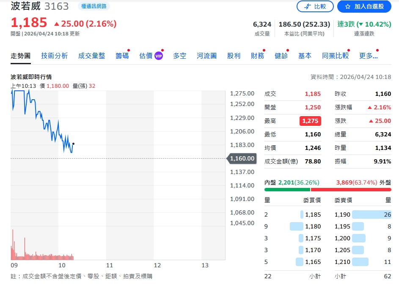Click the ask volume bar showing 26
The image size is (399, 288).
371,215
